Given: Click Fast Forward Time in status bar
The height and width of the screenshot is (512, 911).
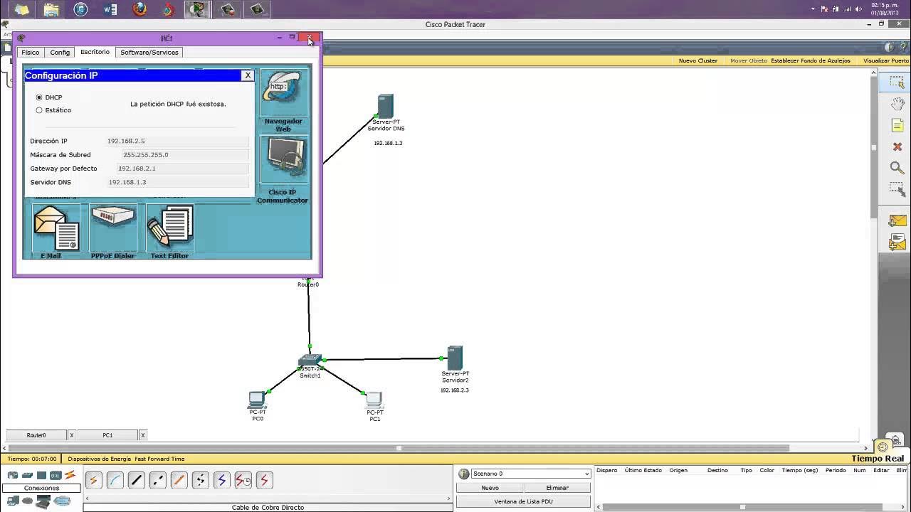Looking at the screenshot, I should coord(159,459).
